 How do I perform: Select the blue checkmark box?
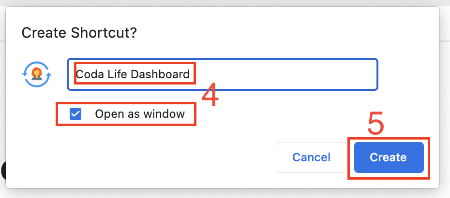(75, 114)
